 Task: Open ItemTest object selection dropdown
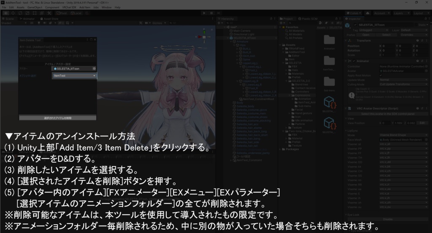(74, 76)
